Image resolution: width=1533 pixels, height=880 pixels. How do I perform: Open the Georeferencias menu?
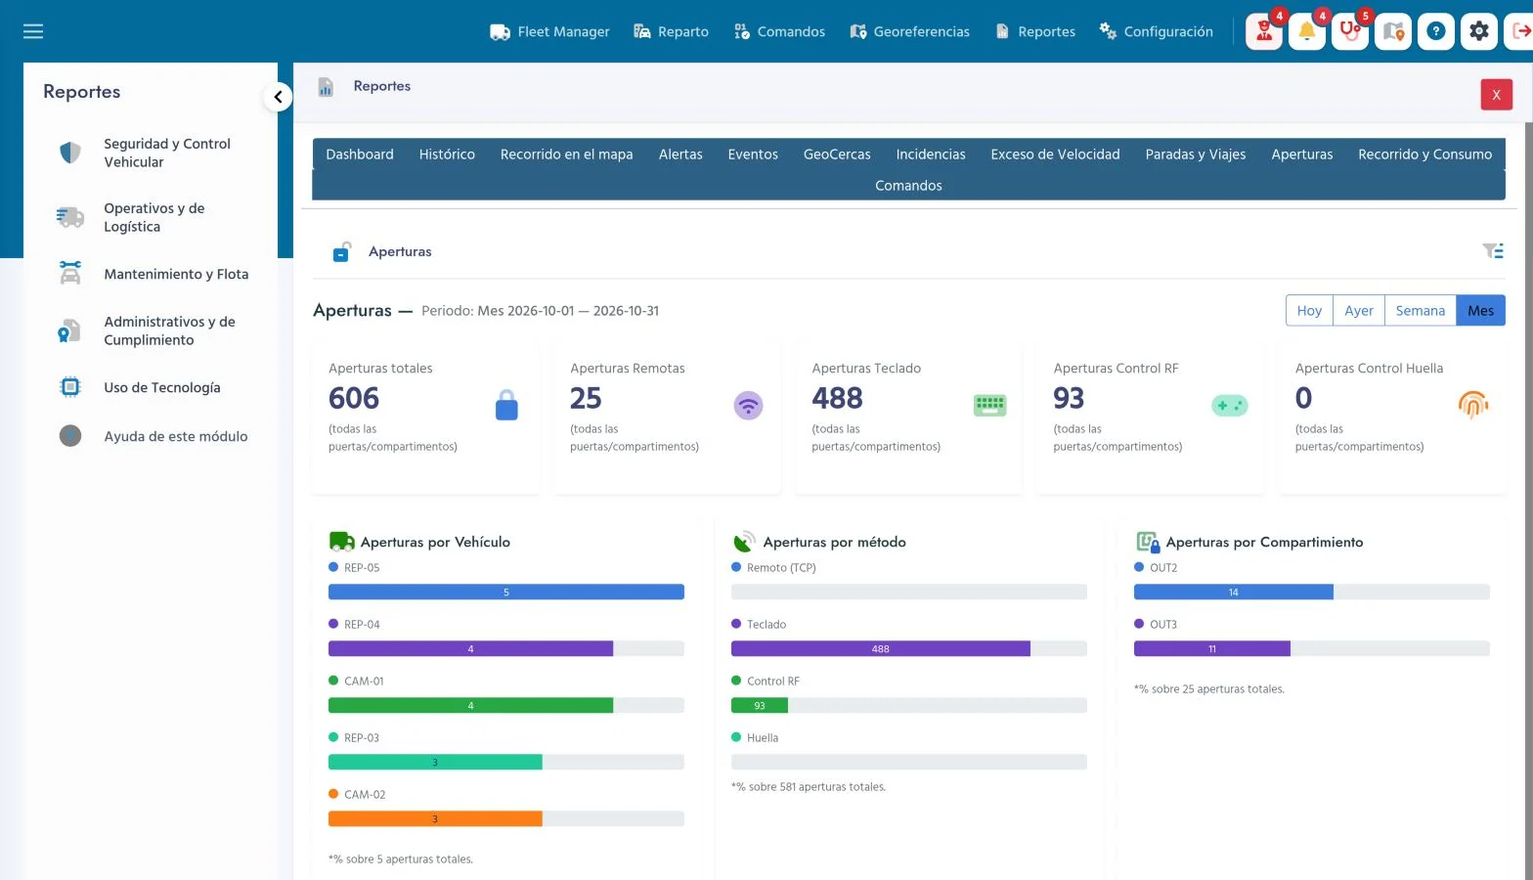point(909,31)
